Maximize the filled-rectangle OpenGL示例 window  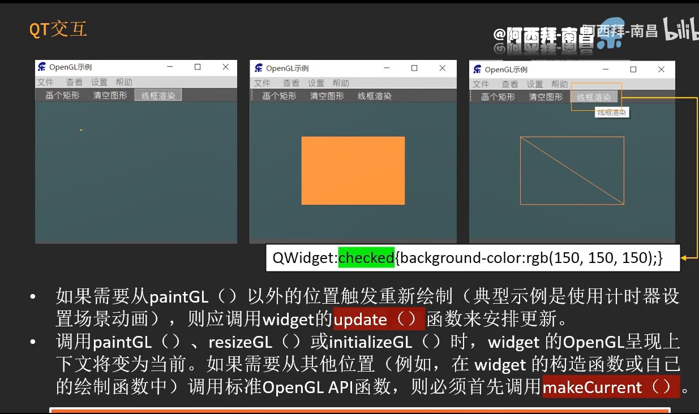pos(414,68)
